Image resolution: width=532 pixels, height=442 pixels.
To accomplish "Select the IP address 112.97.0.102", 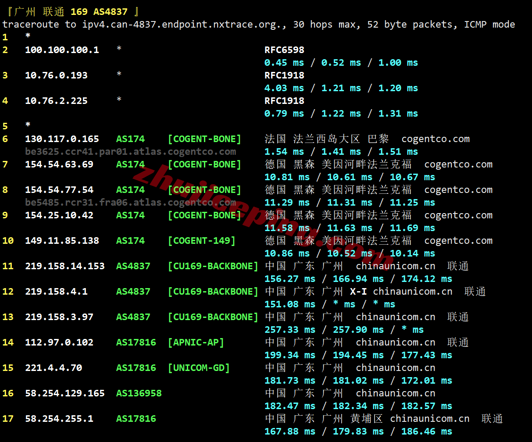I will tap(59, 342).
